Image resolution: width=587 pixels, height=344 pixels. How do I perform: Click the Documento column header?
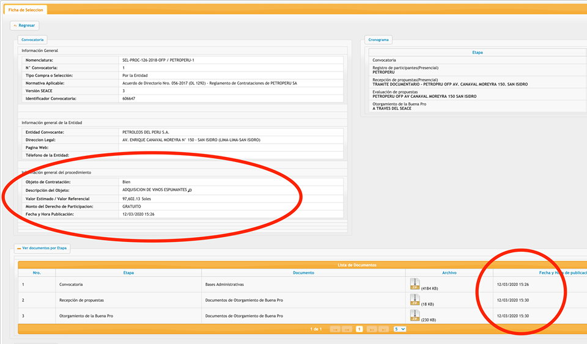pyautogui.click(x=303, y=273)
